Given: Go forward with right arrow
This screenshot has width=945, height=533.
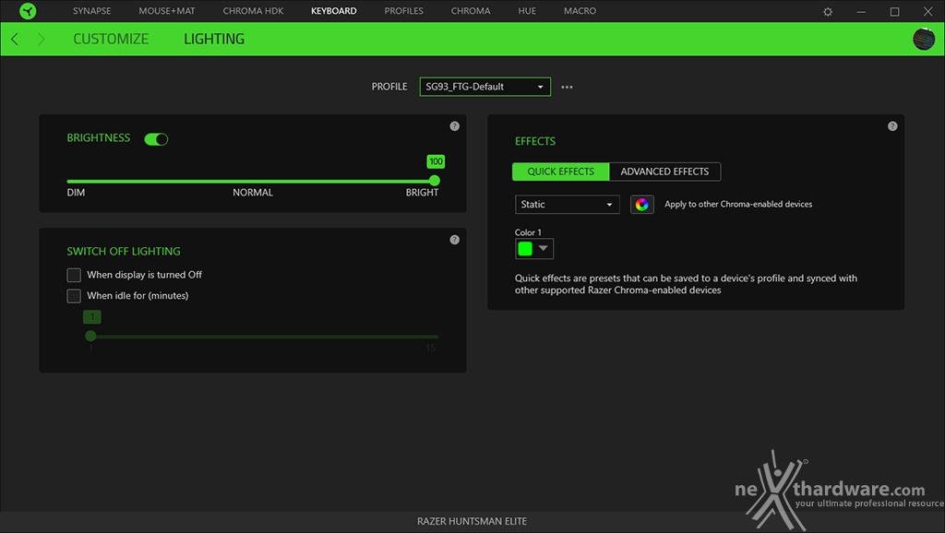Looking at the screenshot, I should [x=41, y=39].
